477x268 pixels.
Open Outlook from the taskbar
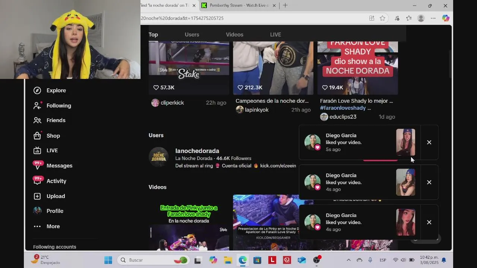(301, 260)
